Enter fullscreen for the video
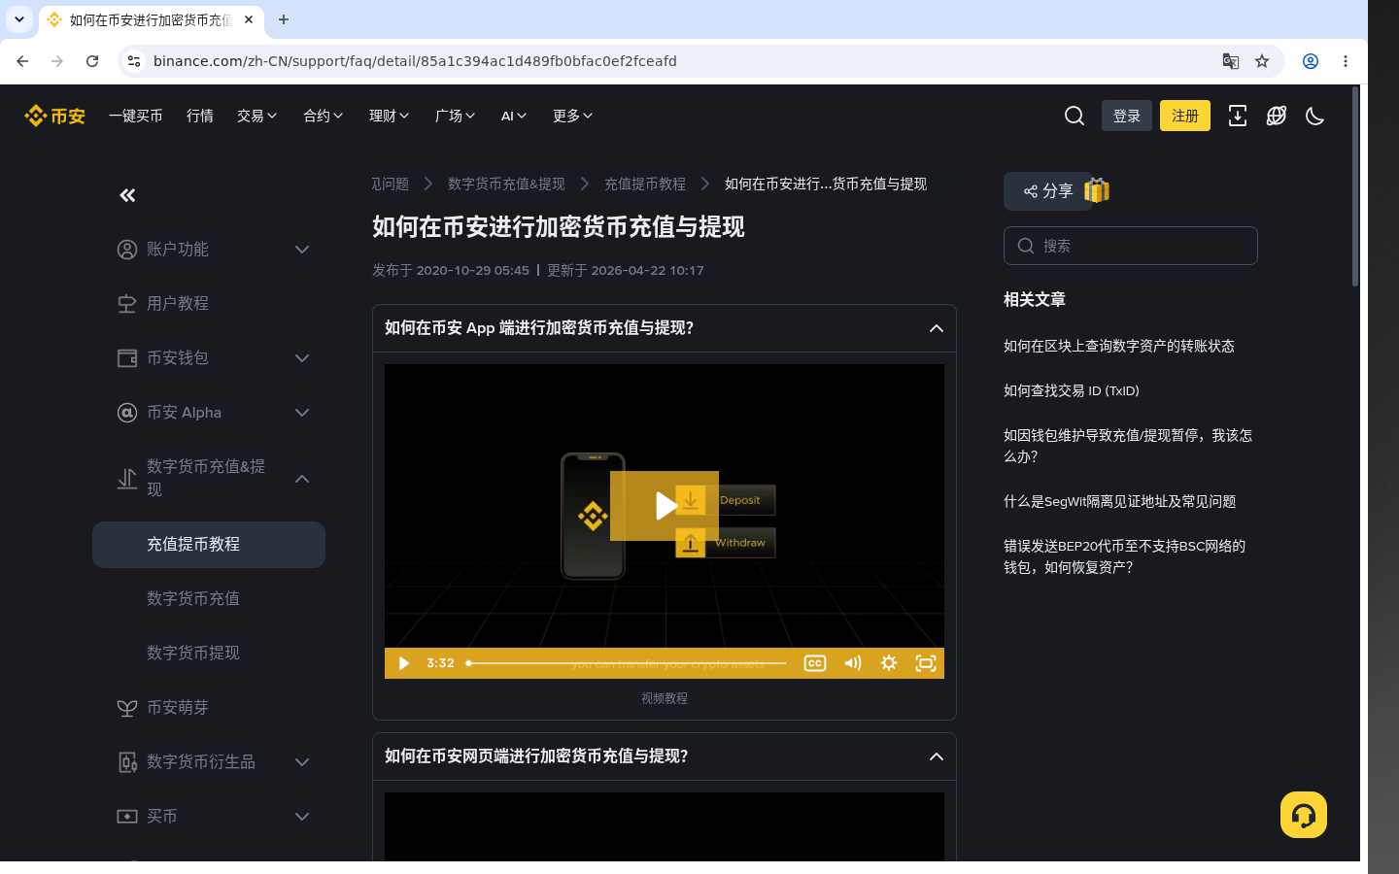1399x874 pixels. [926, 663]
